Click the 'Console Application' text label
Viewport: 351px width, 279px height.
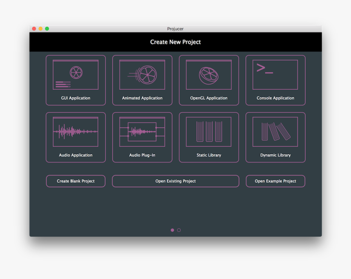pos(275,98)
